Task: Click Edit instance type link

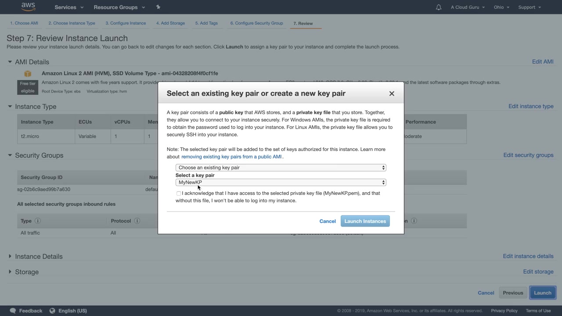Action: (x=531, y=106)
